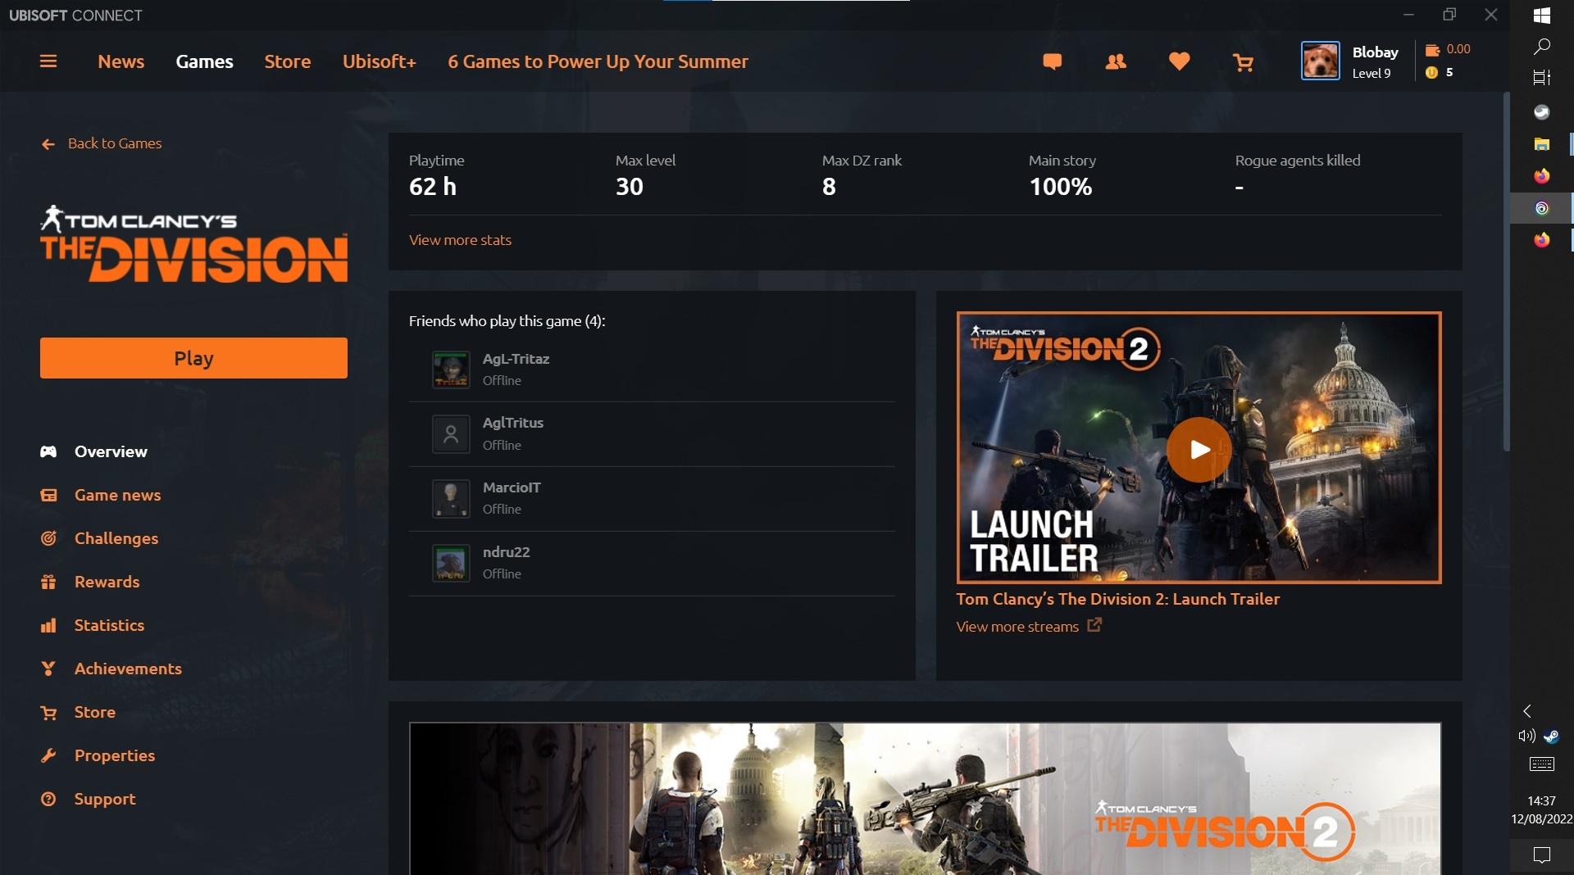Open AglTritus friend avatar
The image size is (1574, 875).
pyautogui.click(x=451, y=434)
